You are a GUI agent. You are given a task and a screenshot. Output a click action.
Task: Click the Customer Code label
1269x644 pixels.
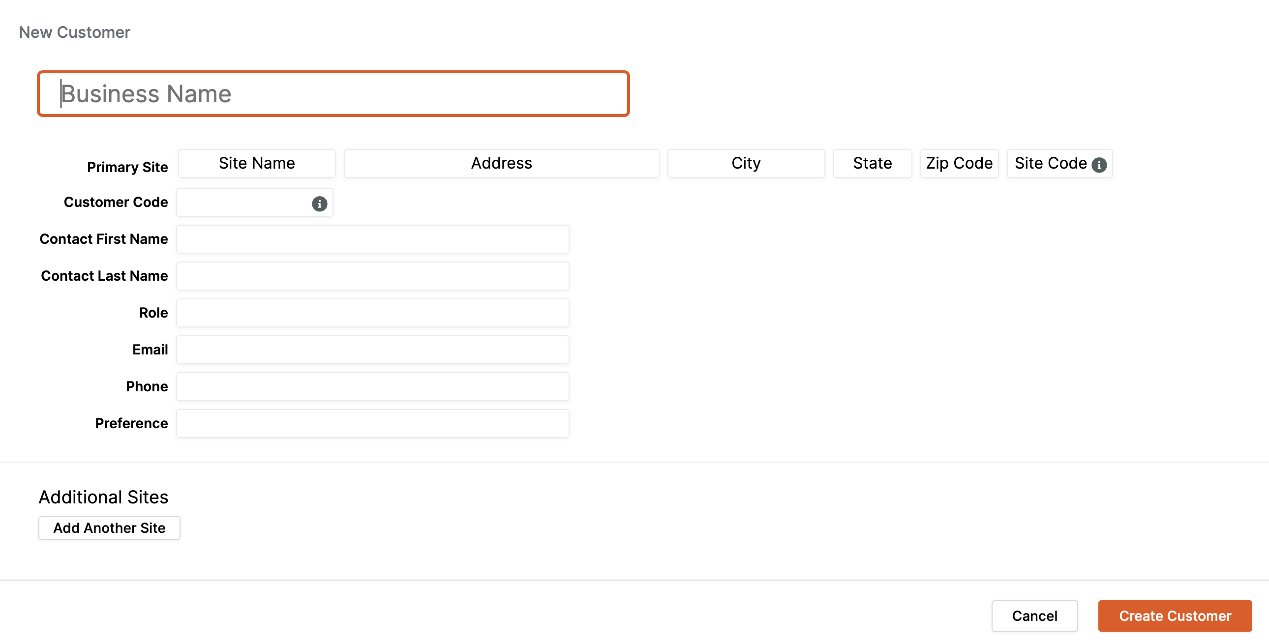[x=116, y=203]
